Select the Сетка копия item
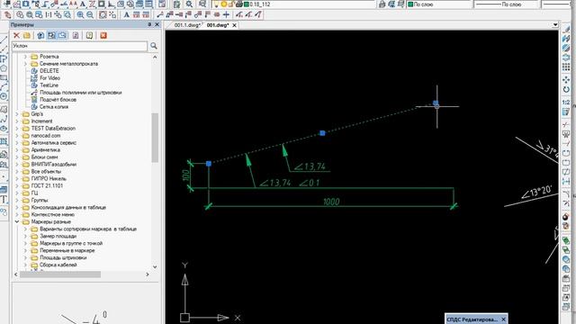Screen dimensions: 576x324 [54, 107]
